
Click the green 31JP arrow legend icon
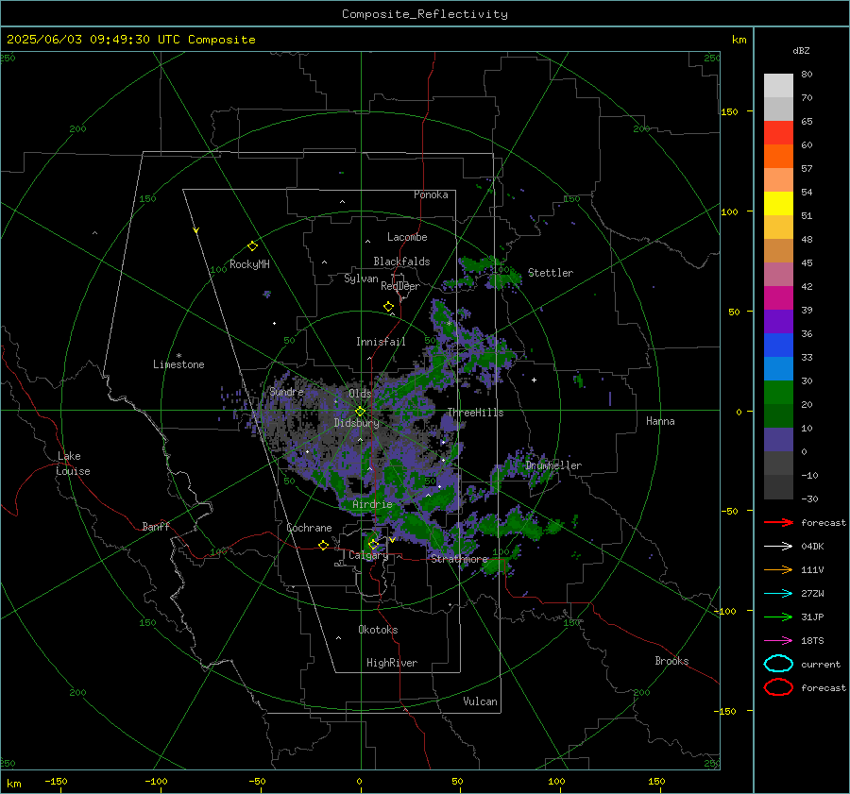pos(778,617)
